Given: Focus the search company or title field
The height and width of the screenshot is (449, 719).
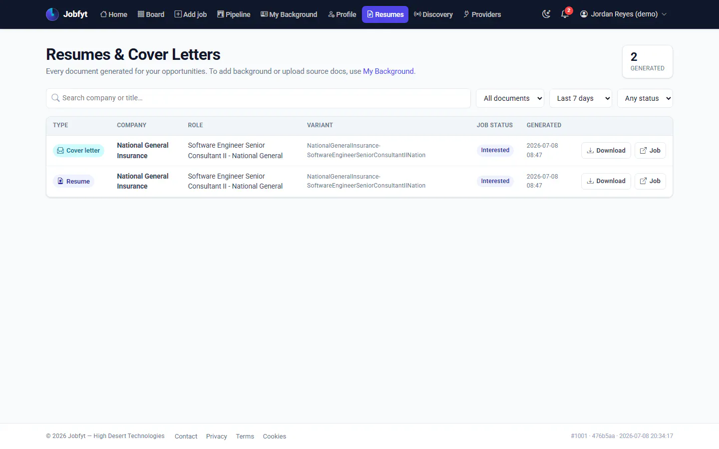Looking at the screenshot, I should pyautogui.click(x=258, y=98).
